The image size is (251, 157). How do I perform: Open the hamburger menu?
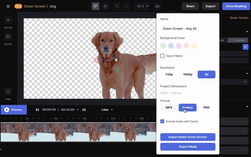pos(8,6)
